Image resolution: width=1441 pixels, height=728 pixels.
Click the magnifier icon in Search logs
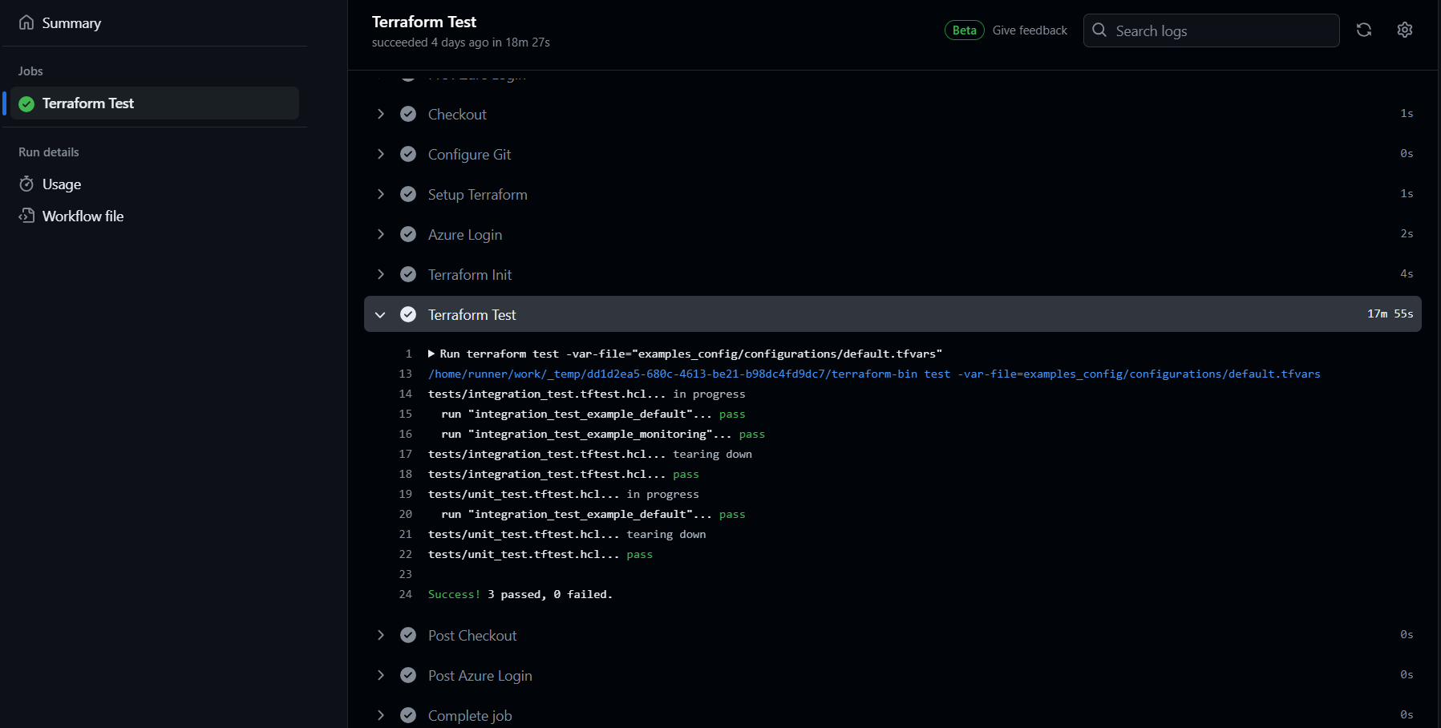click(1099, 30)
